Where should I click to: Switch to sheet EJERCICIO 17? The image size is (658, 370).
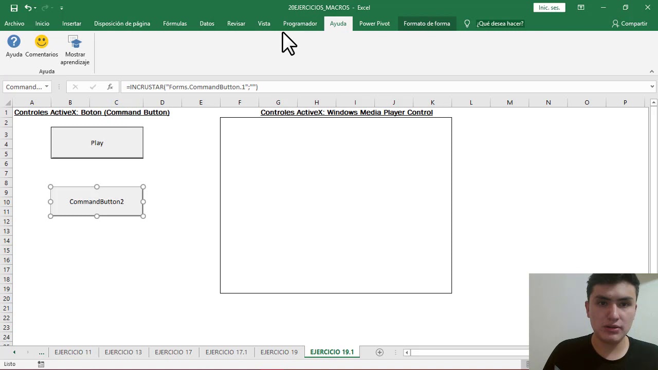pos(173,352)
